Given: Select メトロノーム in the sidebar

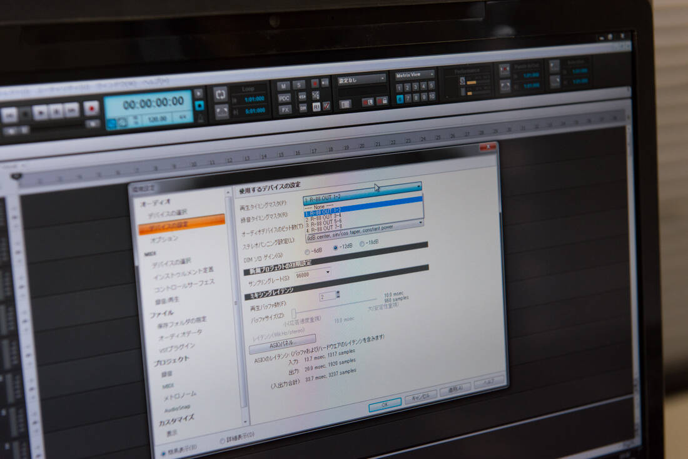Looking at the screenshot, I should click(180, 396).
